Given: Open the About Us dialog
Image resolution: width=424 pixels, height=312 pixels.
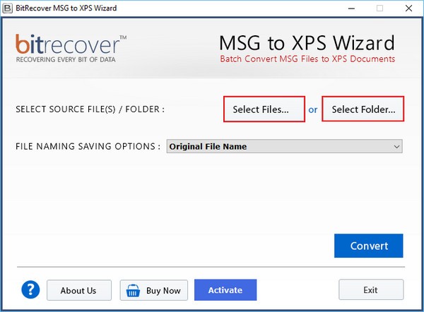Looking at the screenshot, I should [x=78, y=290].
